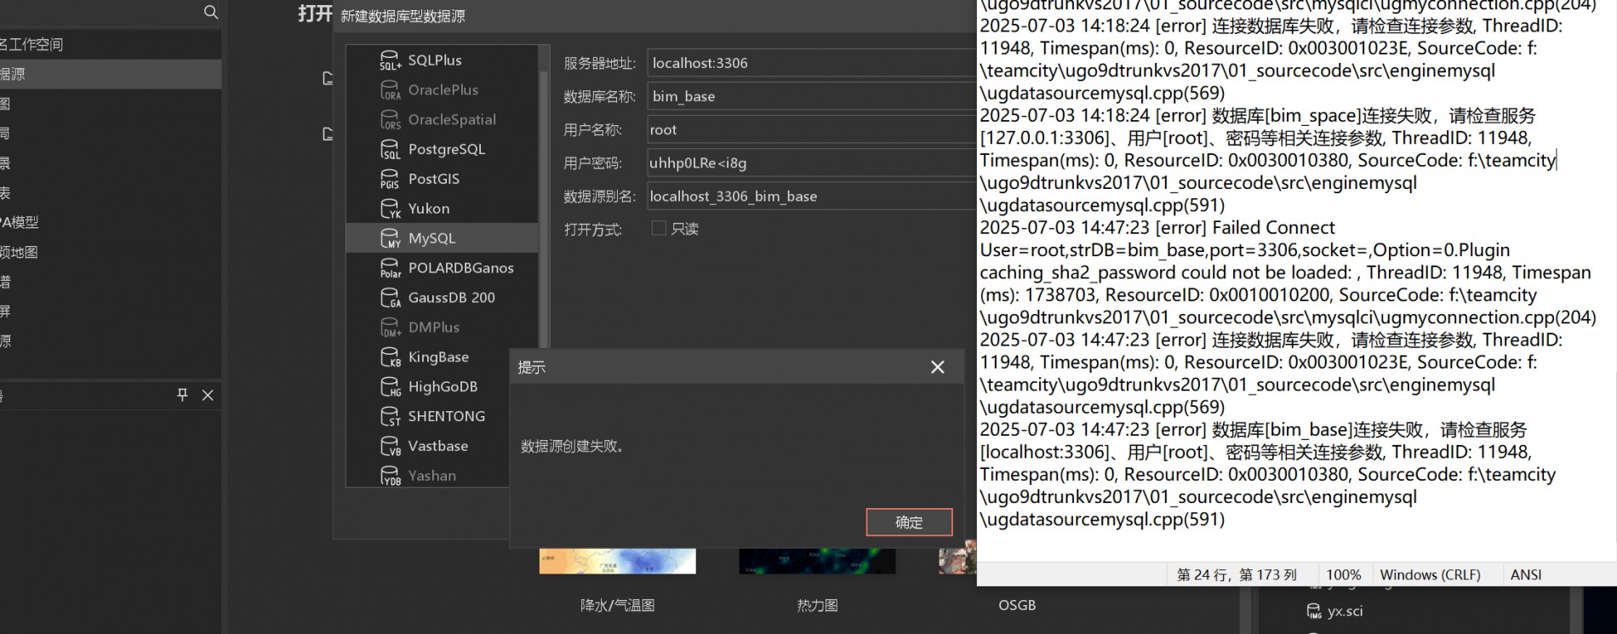Select the PostGIS database icon
Viewport: 1617px width, 634px height.
pyautogui.click(x=390, y=180)
